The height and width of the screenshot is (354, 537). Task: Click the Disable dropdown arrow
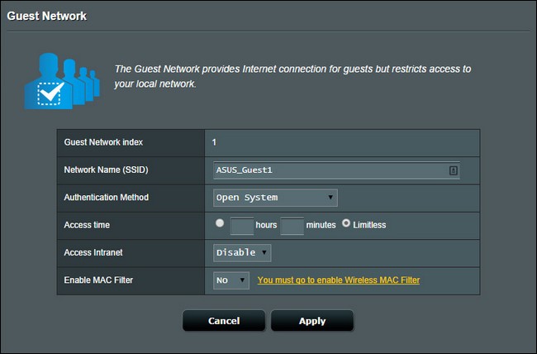coord(264,252)
